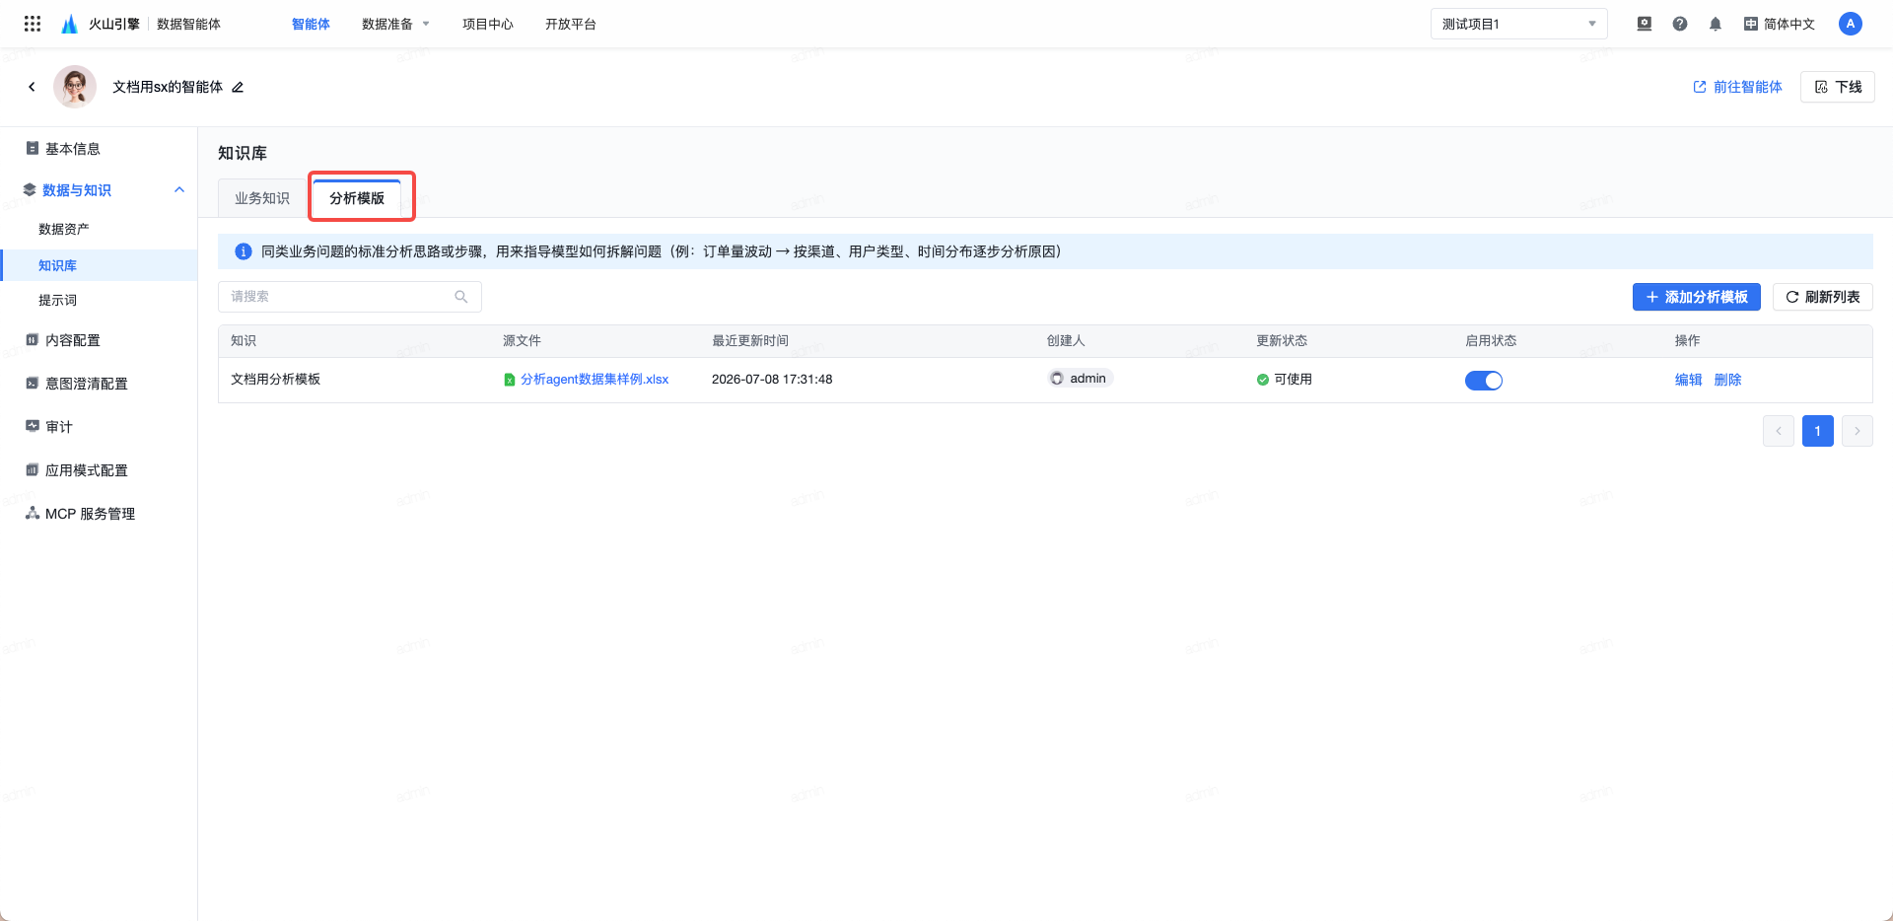Viewport: 1893px width, 921px height.
Task: Open the notifications bell icon
Action: (1716, 24)
